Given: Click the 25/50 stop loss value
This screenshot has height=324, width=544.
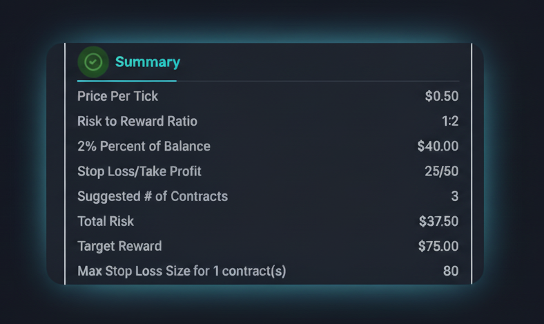Looking at the screenshot, I should pos(442,171).
